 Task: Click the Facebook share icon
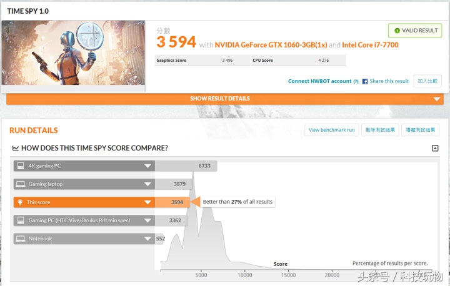[365, 81]
